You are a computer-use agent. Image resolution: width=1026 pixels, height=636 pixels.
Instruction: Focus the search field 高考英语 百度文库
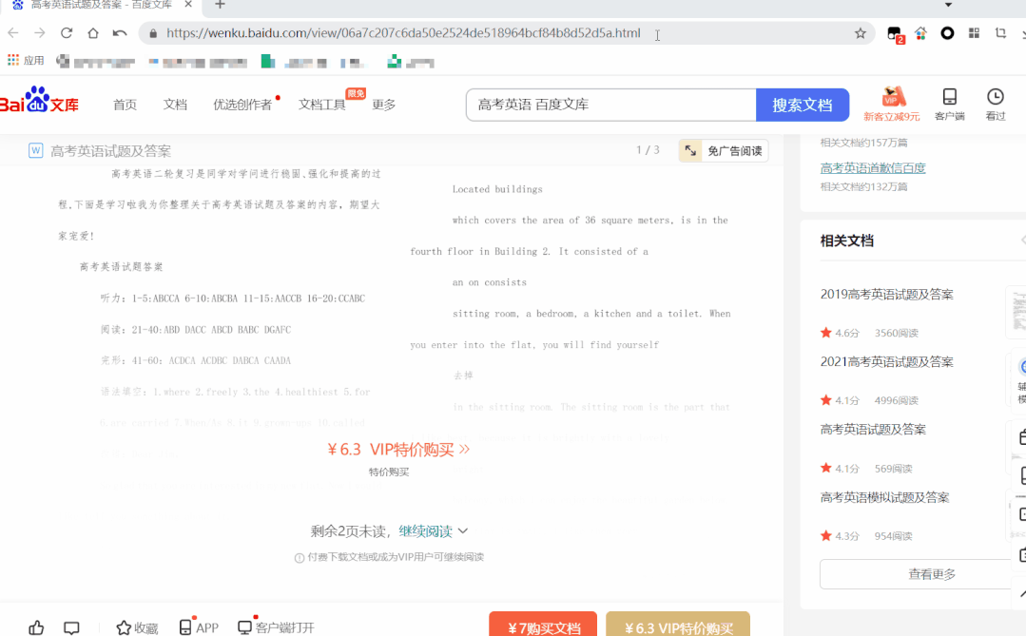click(611, 105)
